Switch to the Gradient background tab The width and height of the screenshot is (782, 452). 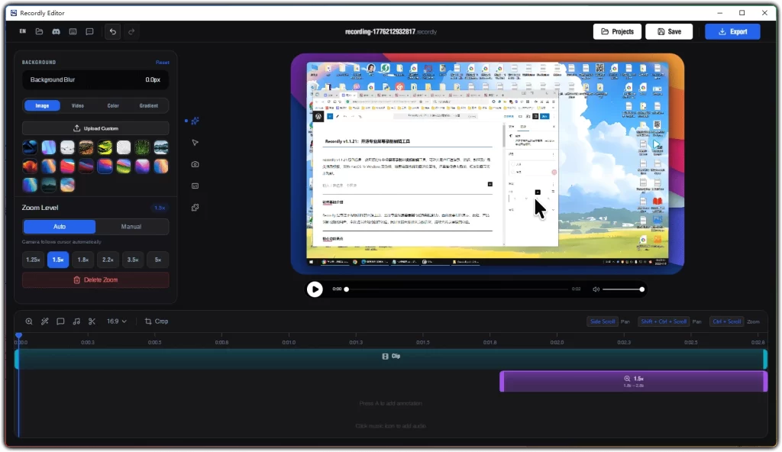tap(148, 106)
